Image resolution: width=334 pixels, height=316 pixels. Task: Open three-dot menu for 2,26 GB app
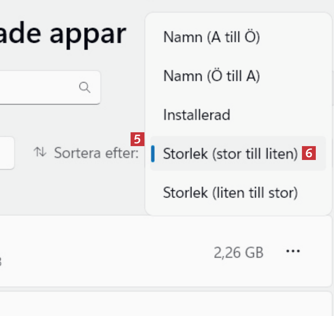click(x=293, y=251)
